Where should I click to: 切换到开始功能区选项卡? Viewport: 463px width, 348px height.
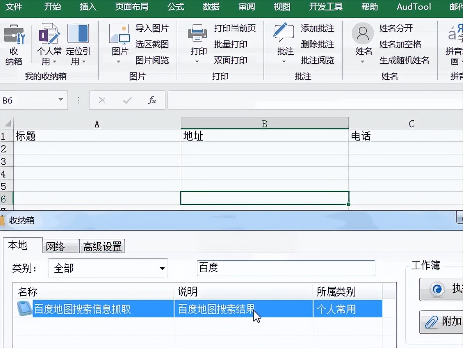point(52,7)
